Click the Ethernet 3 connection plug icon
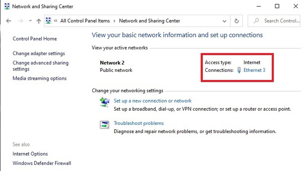 [x=239, y=70]
